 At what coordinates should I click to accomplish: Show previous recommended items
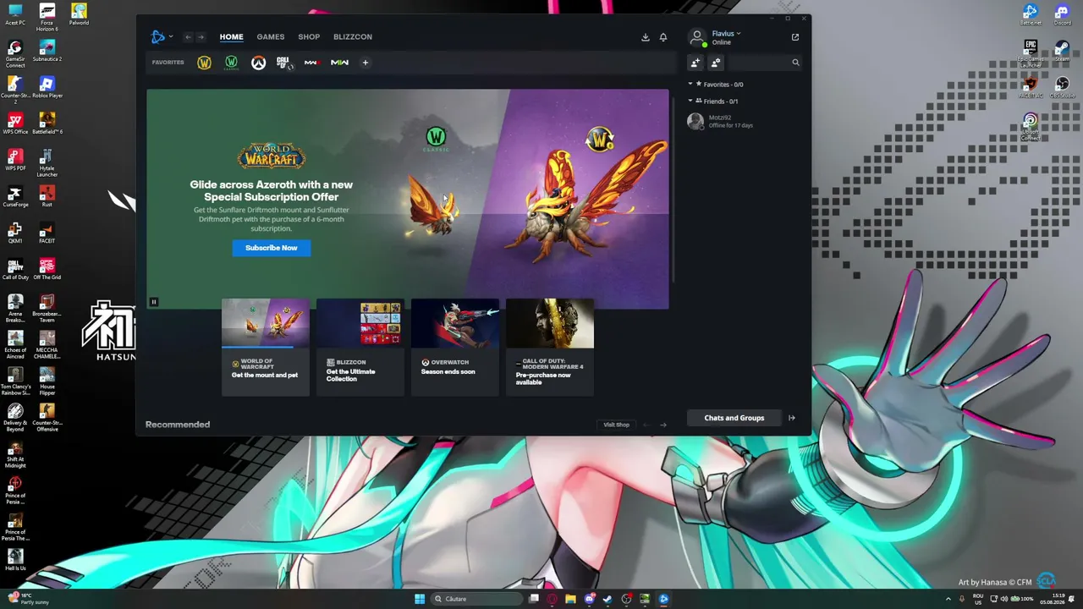click(x=646, y=425)
